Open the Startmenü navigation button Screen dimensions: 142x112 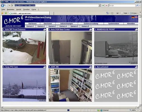click(32, 24)
